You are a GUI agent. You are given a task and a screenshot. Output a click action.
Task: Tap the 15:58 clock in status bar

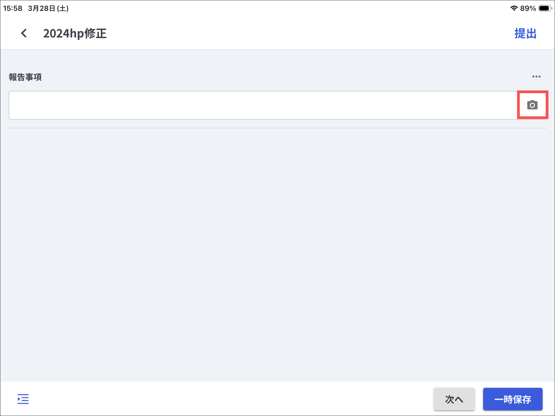click(13, 8)
